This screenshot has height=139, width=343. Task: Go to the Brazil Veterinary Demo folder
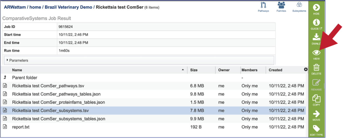(68, 7)
